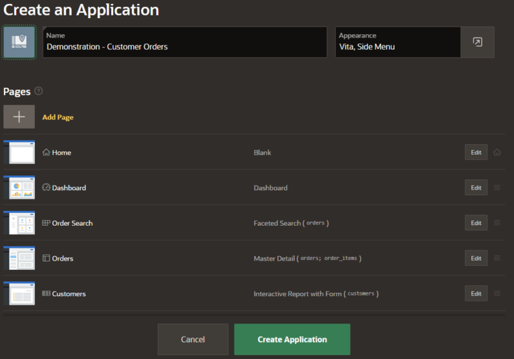This screenshot has width=514, height=359.
Task: Edit the Home page
Action: (x=476, y=153)
